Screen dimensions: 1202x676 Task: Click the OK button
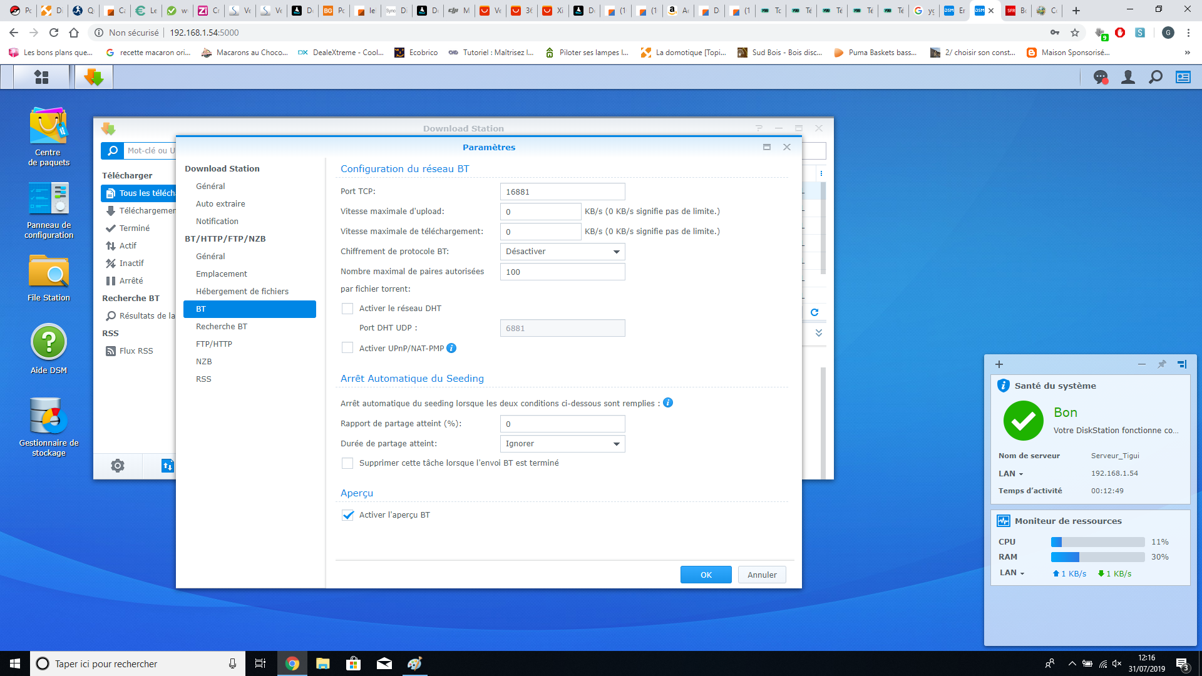[706, 575]
